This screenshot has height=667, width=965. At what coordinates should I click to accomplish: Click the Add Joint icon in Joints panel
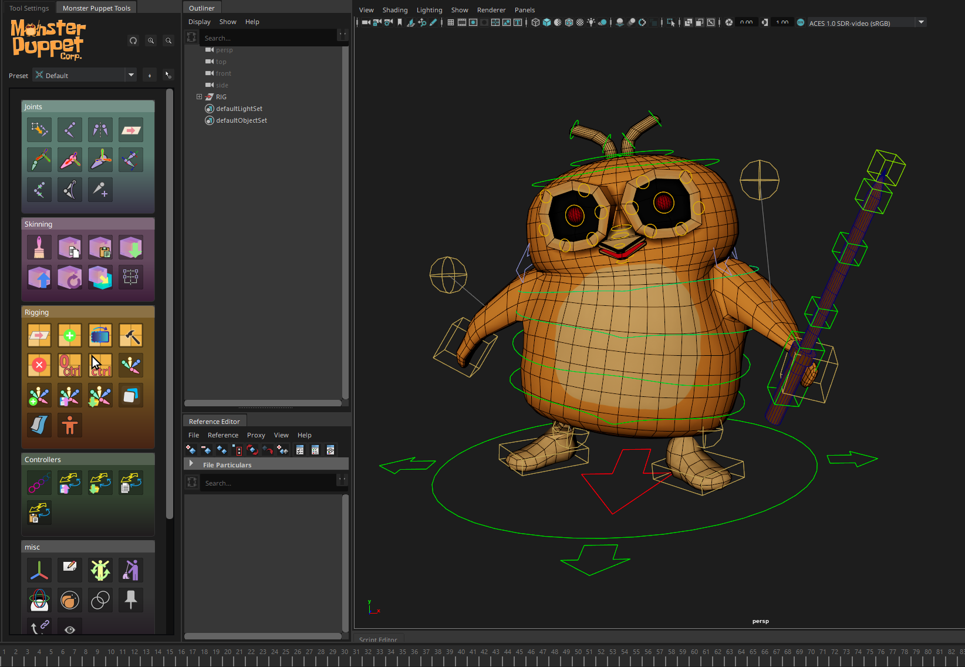[100, 190]
